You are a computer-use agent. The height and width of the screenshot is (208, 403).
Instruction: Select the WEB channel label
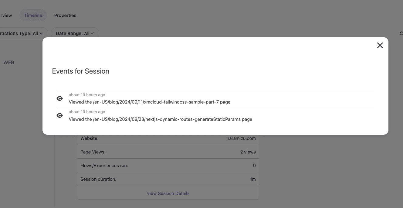pyautogui.click(x=9, y=62)
